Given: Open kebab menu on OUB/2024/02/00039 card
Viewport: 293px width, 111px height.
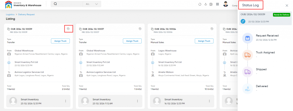Looking at the screenshot, I should click(x=66, y=101).
